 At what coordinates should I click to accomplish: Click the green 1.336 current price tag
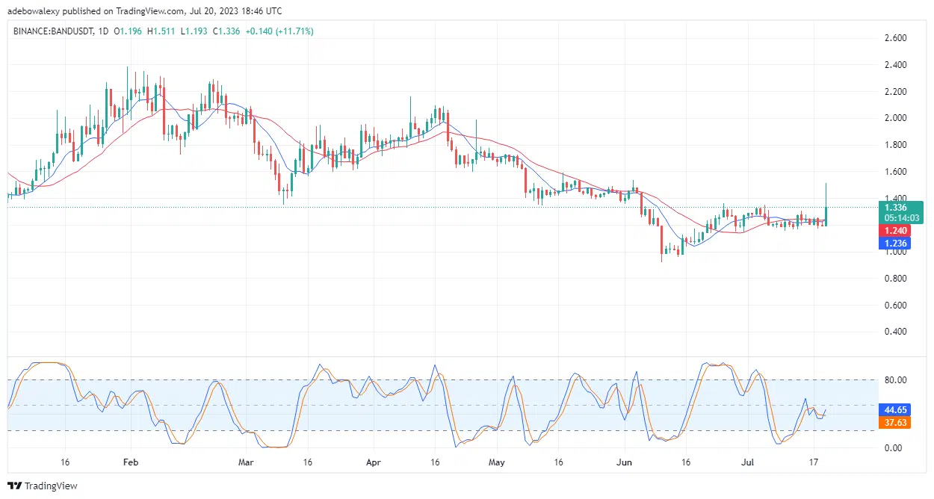click(x=895, y=208)
